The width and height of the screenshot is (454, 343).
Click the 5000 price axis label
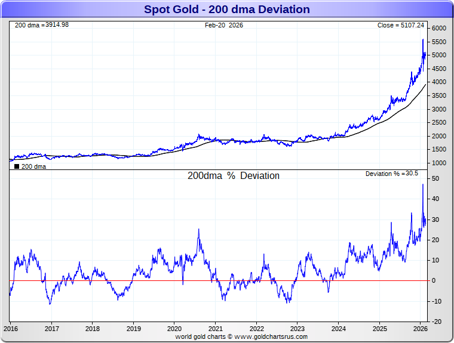click(439, 55)
